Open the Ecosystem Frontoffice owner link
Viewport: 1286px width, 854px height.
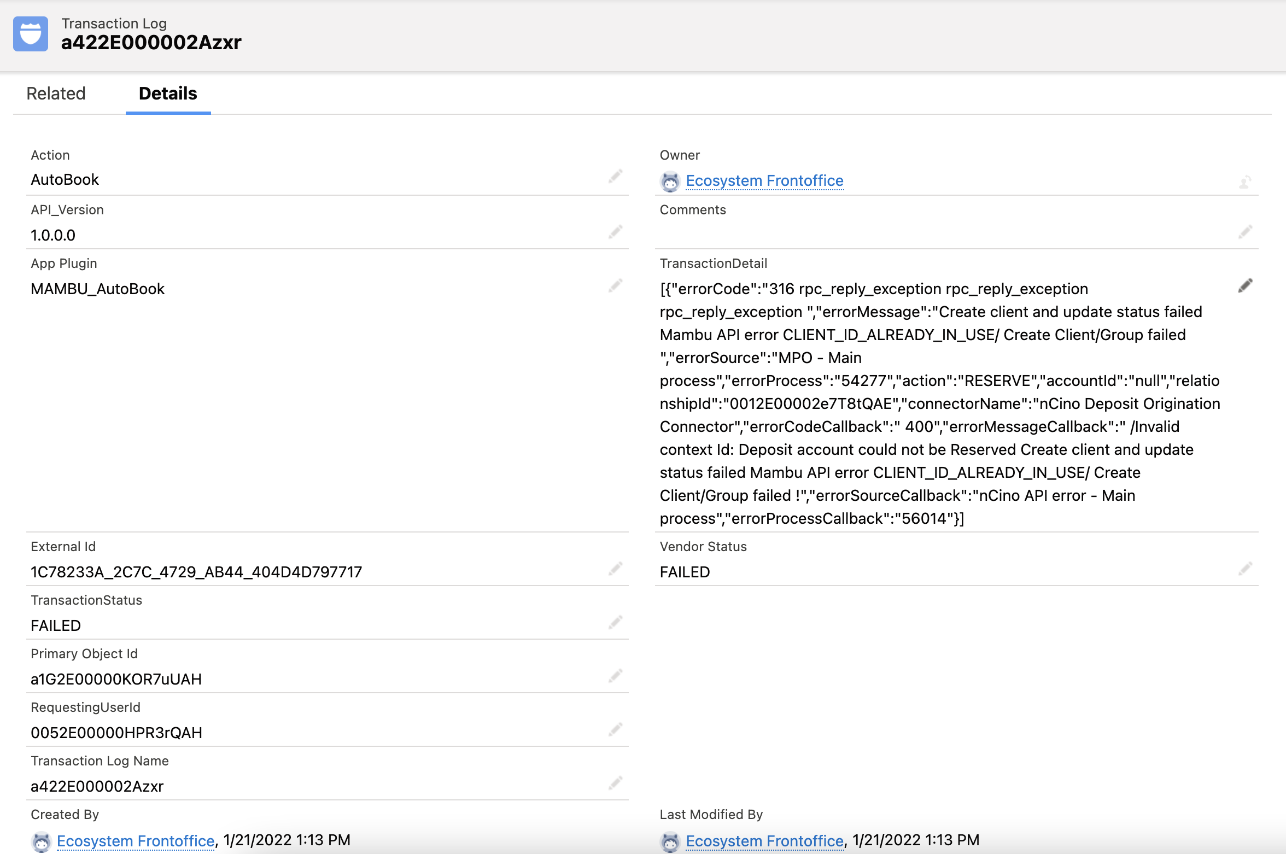coord(764,180)
